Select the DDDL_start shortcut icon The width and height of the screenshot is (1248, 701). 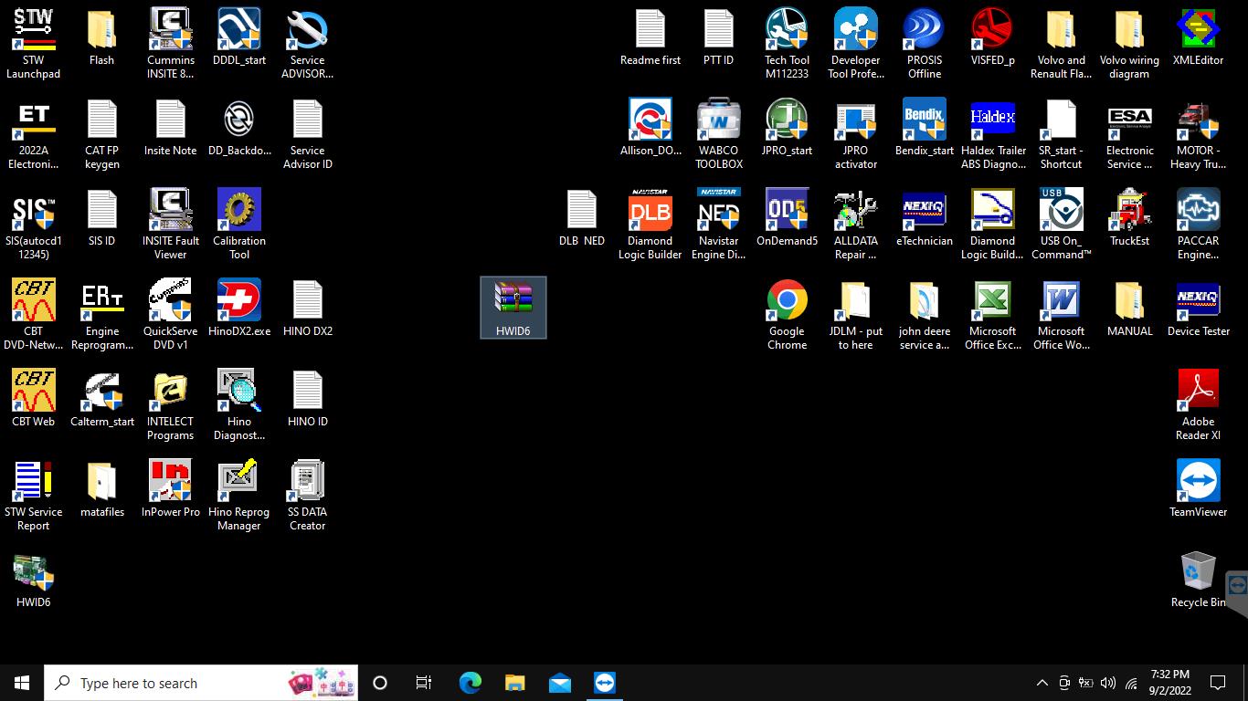[239, 37]
